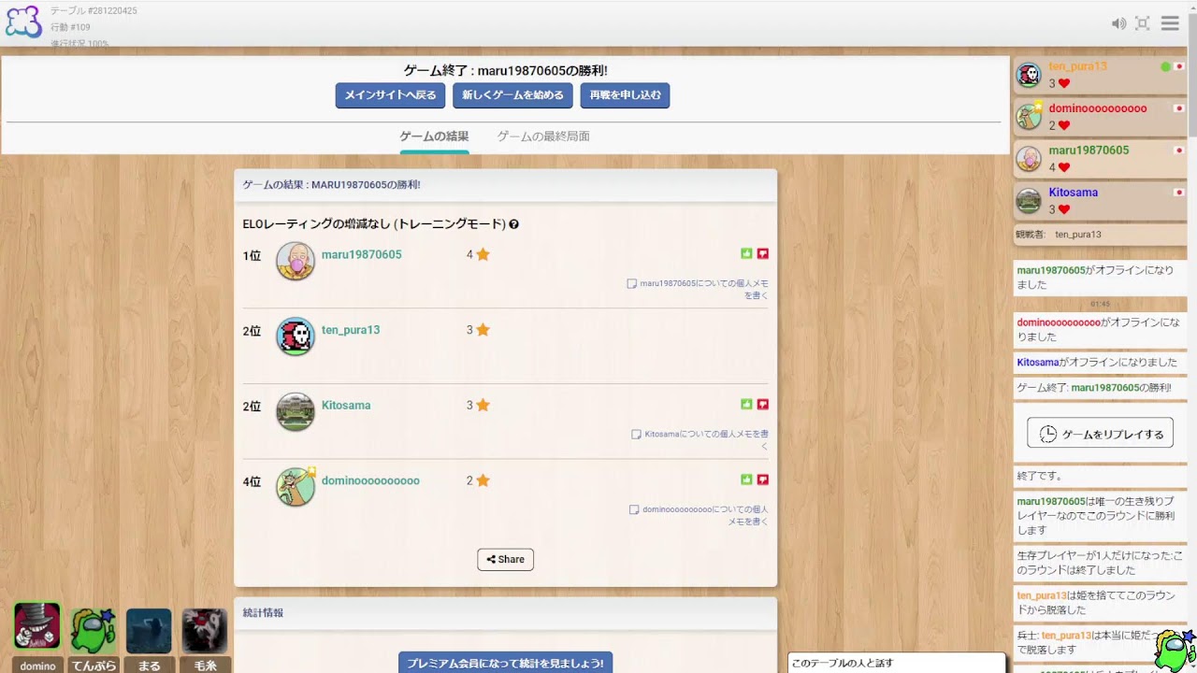1197x673 pixels.
Task: Open the hamburger menu icon
Action: click(x=1170, y=23)
